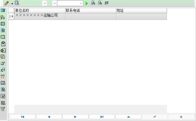Viewport: 196px width, 121px height.
Task: Click the document with gear sidebar icon
Action: (x=3, y=89)
